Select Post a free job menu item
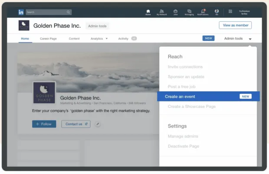This screenshot has height=174, width=269. point(181,87)
